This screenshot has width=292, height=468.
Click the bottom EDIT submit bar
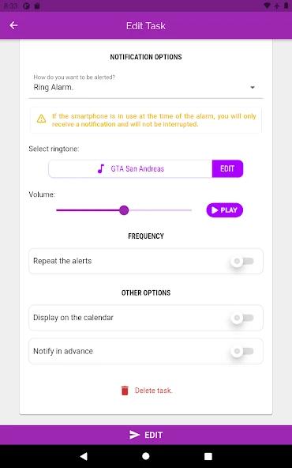click(x=146, y=435)
